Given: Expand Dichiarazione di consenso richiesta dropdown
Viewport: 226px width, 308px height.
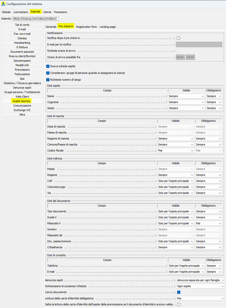Looking at the screenshot, I should tap(200, 286).
